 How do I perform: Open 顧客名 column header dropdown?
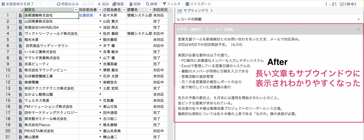(76, 10)
